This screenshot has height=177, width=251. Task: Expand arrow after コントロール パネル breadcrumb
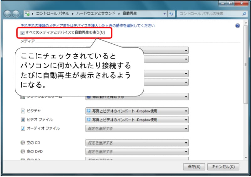pos(73,14)
